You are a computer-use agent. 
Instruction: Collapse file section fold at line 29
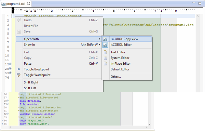click(8, 104)
